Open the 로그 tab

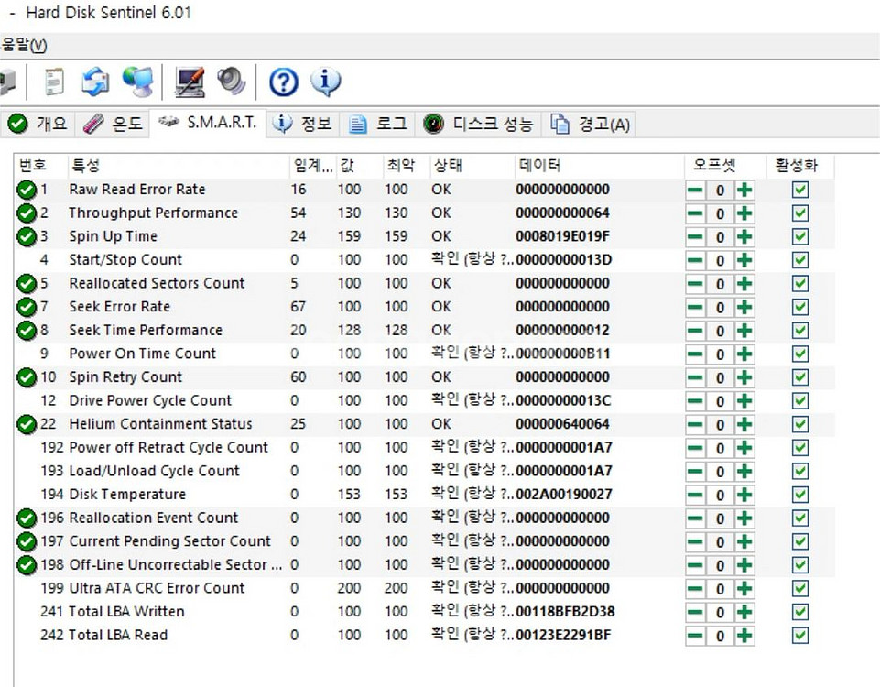coord(377,124)
